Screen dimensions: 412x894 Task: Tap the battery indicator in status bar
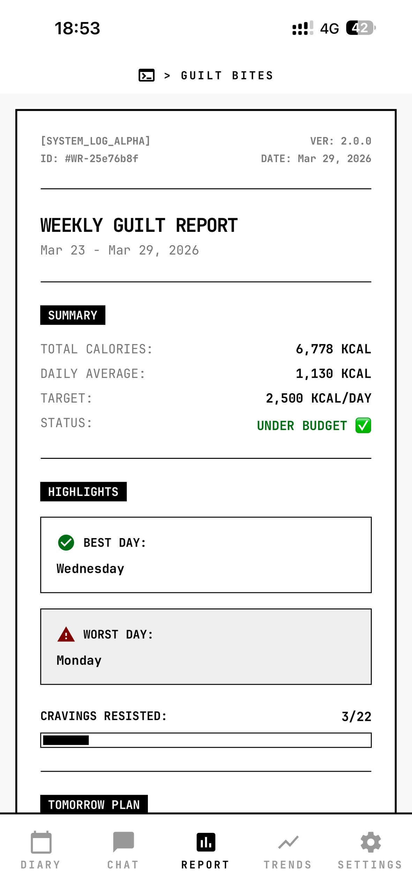click(x=360, y=28)
